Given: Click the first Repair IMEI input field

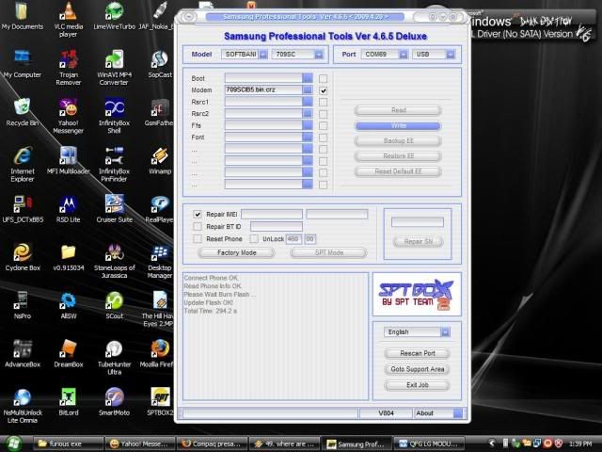Looking at the screenshot, I should [x=272, y=214].
